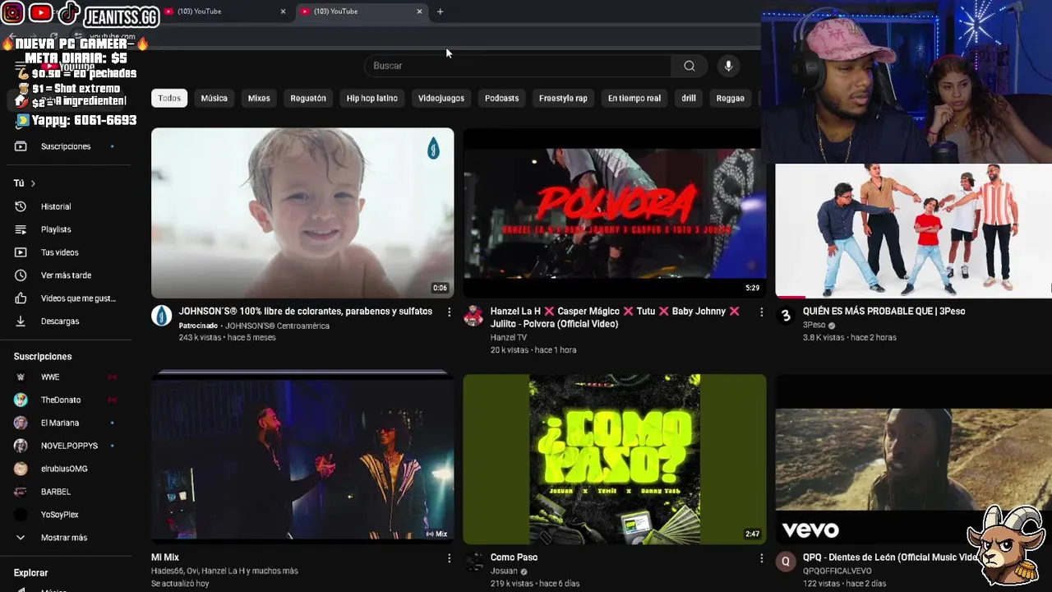Open WWE channel subscription
Image resolution: width=1052 pixels, height=592 pixels.
pos(50,377)
